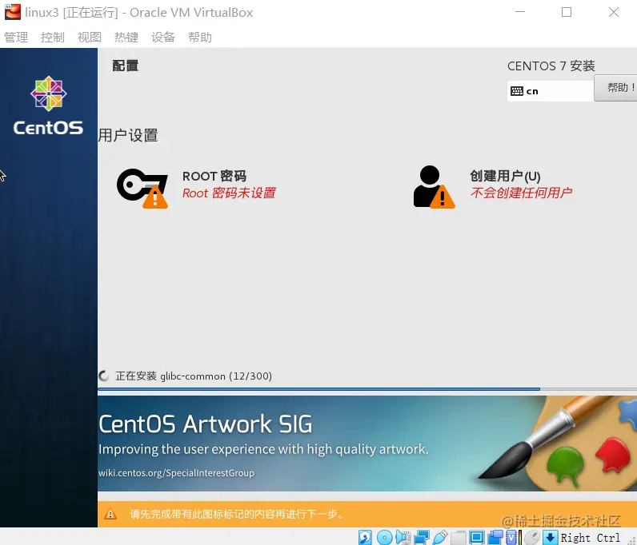This screenshot has width=637, height=545.
Task: Click the keyboard icon next to cn
Action: [x=517, y=91]
